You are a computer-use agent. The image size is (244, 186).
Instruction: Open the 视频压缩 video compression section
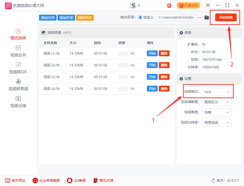click(18, 102)
